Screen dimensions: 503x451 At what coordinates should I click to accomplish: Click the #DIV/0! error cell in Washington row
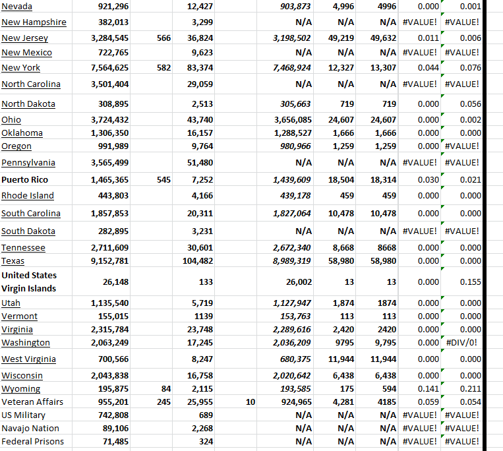[x=462, y=343]
